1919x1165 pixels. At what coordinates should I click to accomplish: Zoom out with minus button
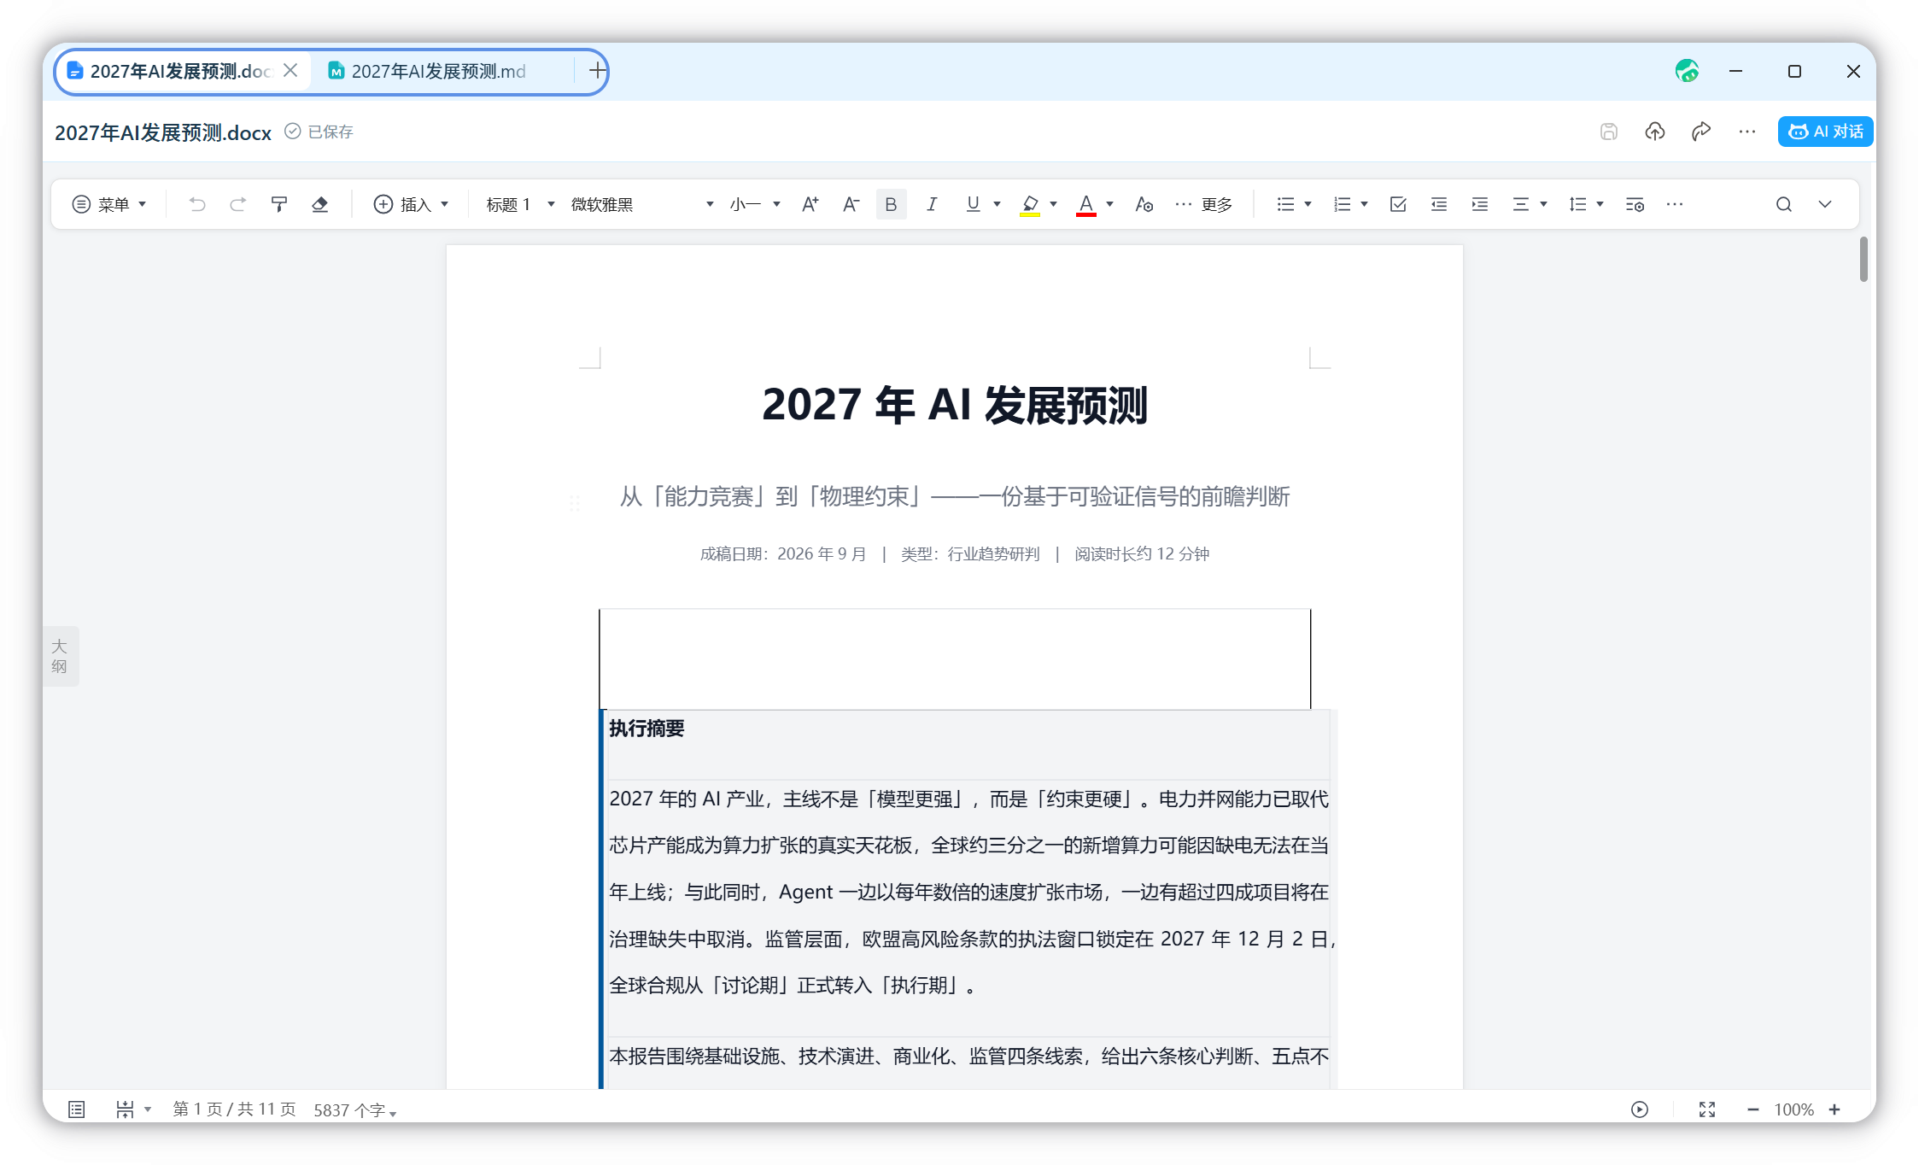1753,1109
